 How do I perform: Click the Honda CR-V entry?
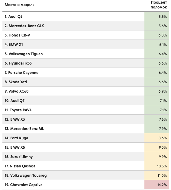point(17,35)
